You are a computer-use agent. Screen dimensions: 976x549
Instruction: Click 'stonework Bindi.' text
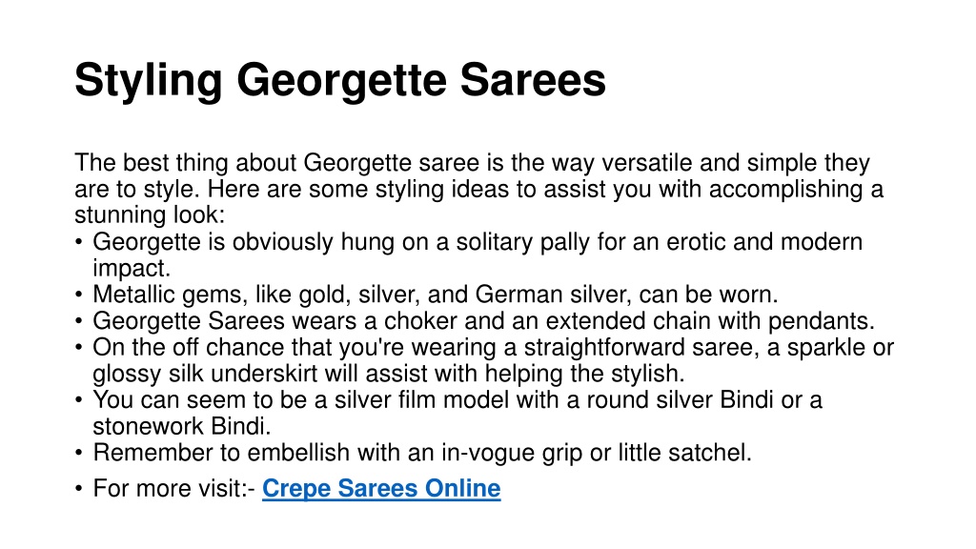point(182,426)
